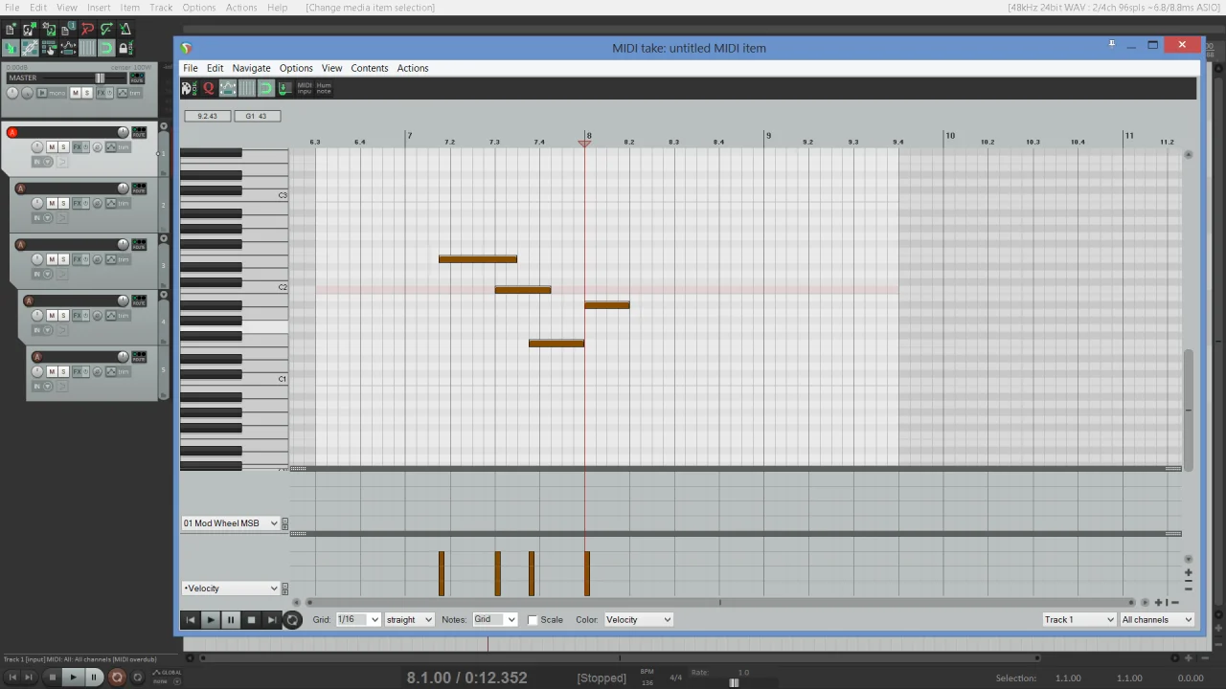Open the Contents menu in MIDI editor
The height and width of the screenshot is (689, 1226).
click(369, 68)
